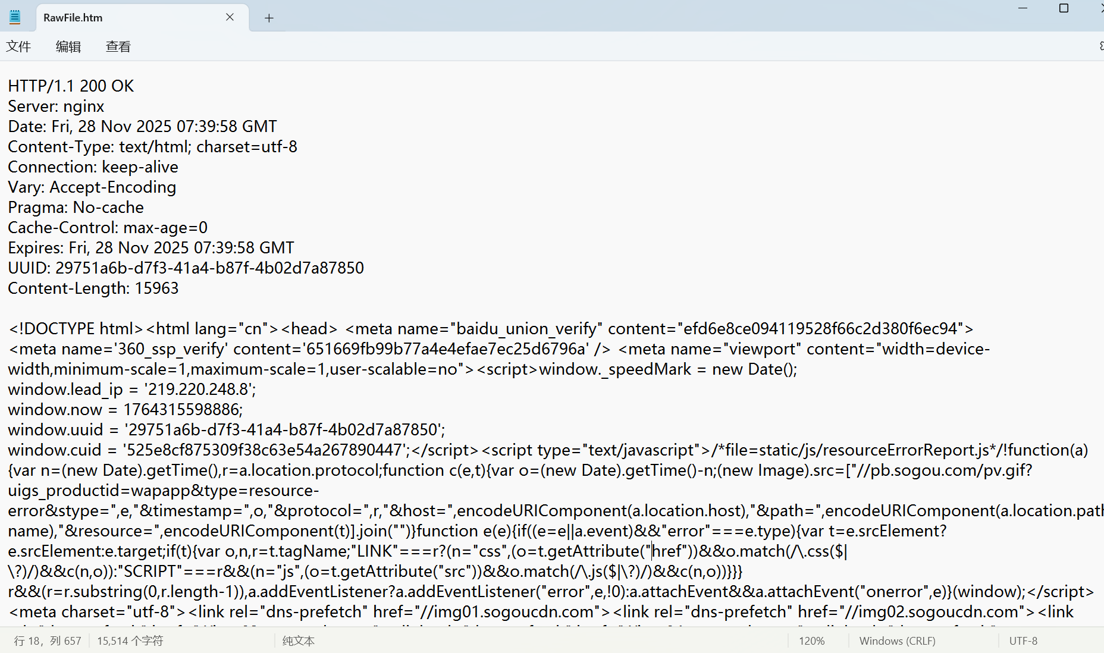The height and width of the screenshot is (653, 1104).
Task: Click the 120% zoom level indicator
Action: click(811, 641)
